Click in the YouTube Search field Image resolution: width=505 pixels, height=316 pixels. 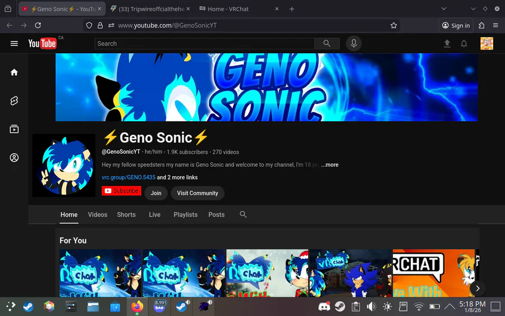tap(204, 43)
